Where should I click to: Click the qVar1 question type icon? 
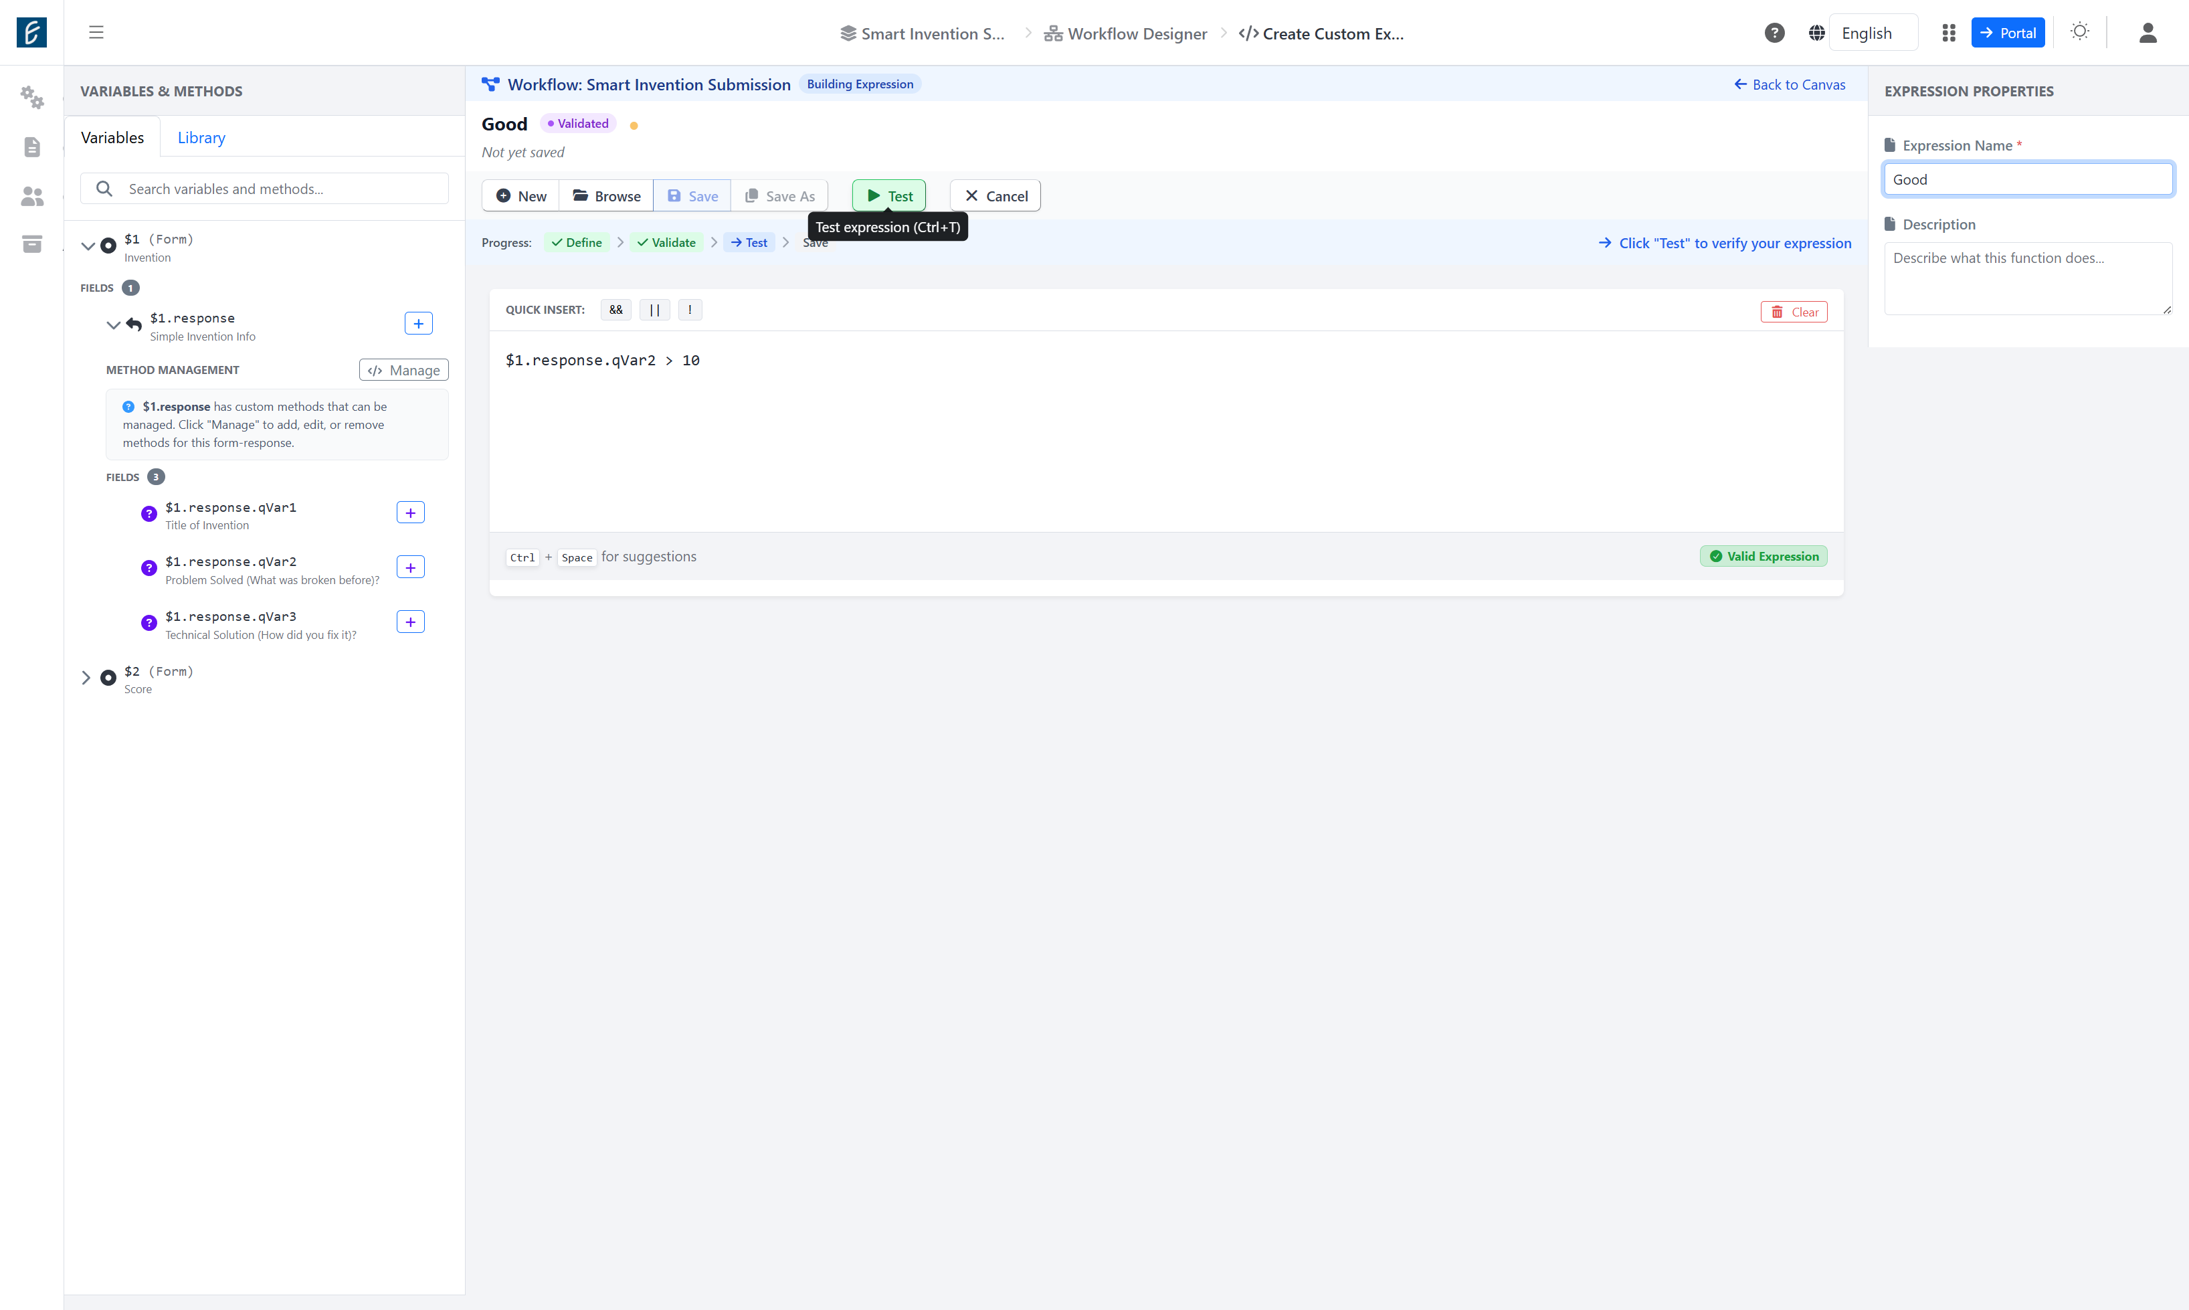click(x=149, y=514)
